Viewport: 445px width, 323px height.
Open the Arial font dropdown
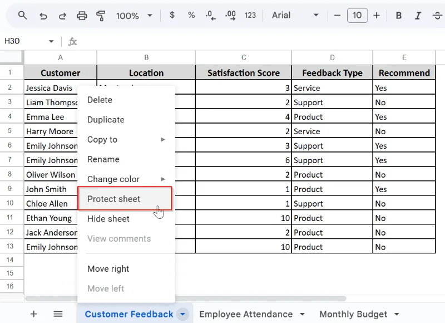point(295,16)
